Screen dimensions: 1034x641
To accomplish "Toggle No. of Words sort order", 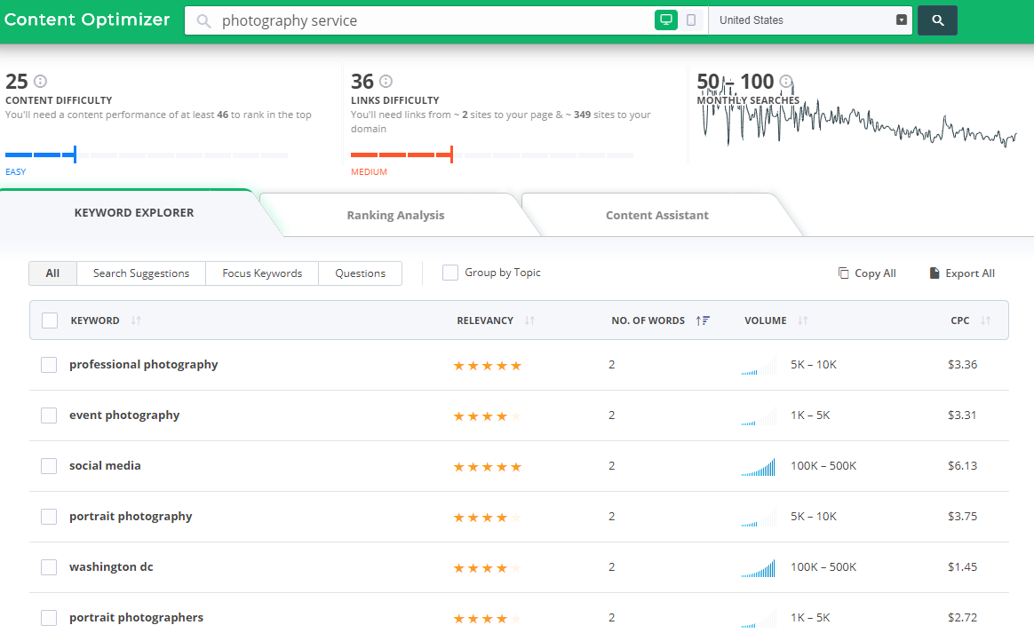I will point(703,320).
